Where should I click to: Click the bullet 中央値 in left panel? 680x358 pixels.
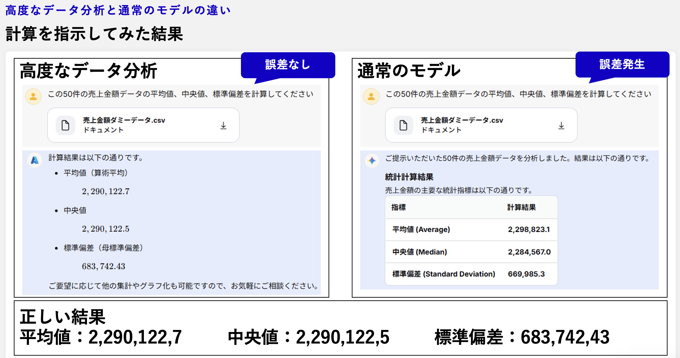75,210
